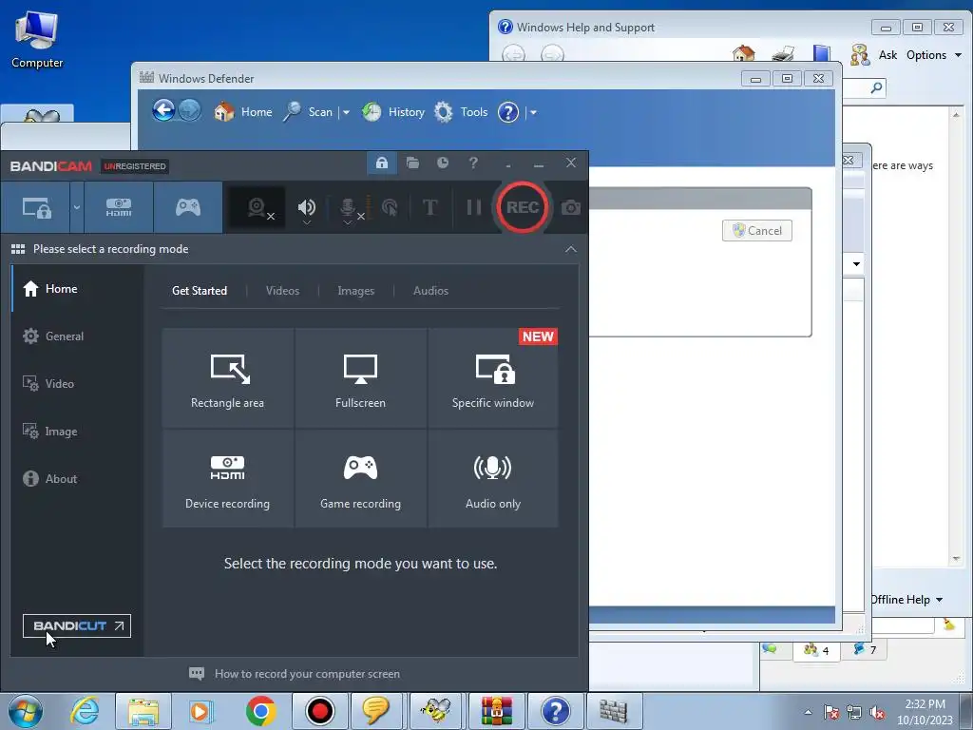Image resolution: width=973 pixels, height=730 pixels.
Task: Toggle the webcam overlay icon
Action: pos(257,207)
